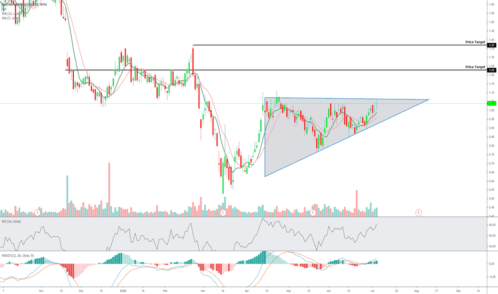Select the 1.23 price target label on the price axis

492,70
